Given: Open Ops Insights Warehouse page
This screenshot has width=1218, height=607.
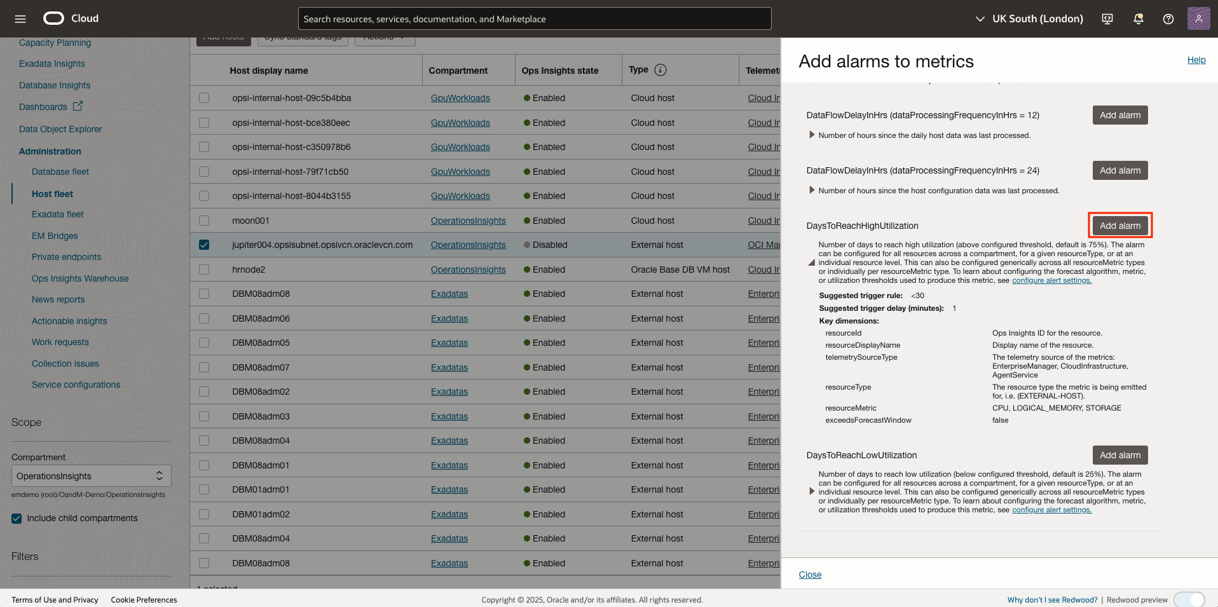Looking at the screenshot, I should click(80, 278).
